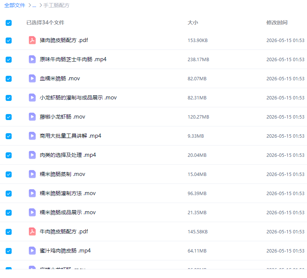Screen dimensions: 307x278
Task: Open file 蜜汁鸡肉脆皮肠 .mp4
Action: coord(65,251)
